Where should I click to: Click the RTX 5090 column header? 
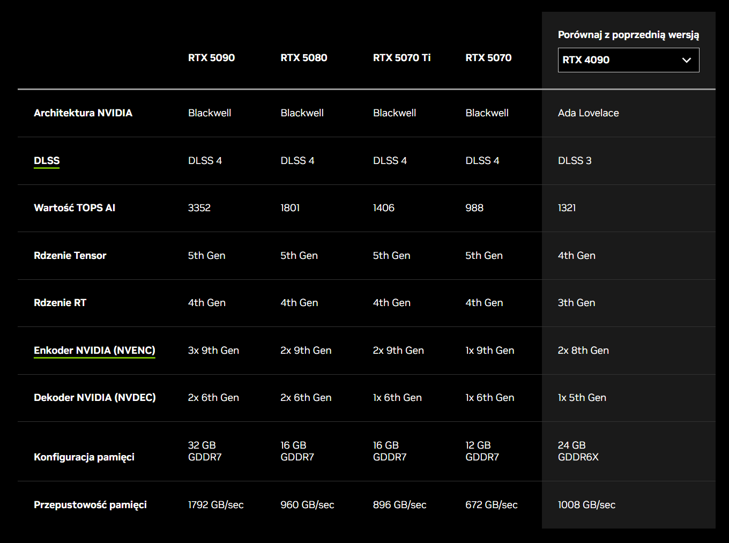click(211, 58)
